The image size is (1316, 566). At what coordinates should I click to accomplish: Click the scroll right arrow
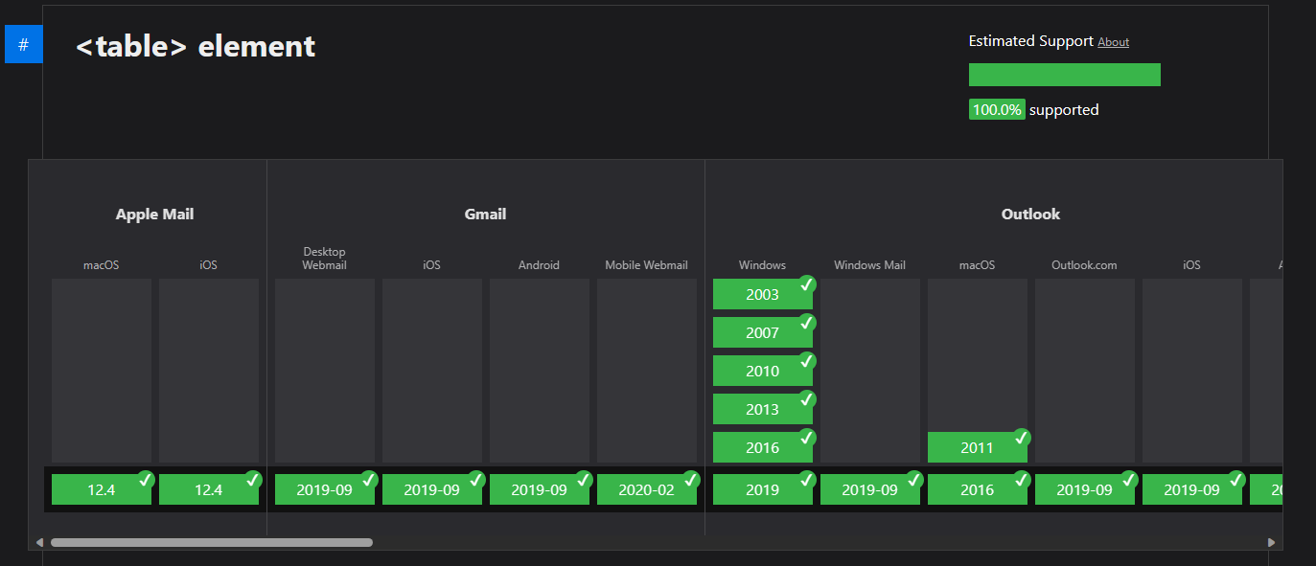(1272, 543)
